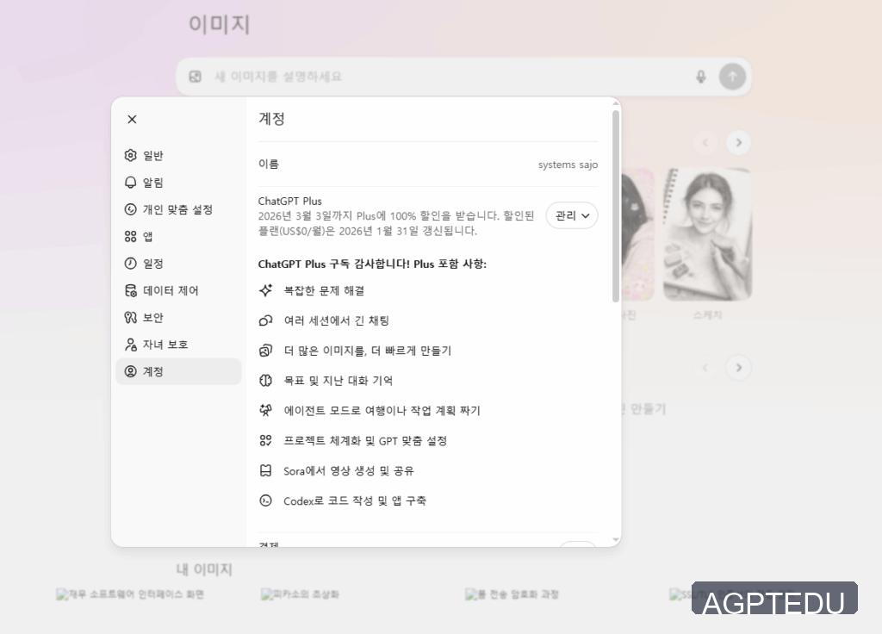The height and width of the screenshot is (634, 882).
Task: Click the chat icon for 여러 세션에서 긴 채팅
Action: tap(265, 320)
